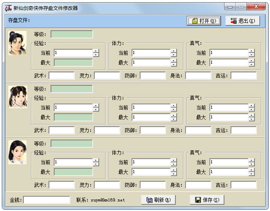Click second character's 等级 level field
The height and width of the screenshot is (211, 270).
pos(72,89)
